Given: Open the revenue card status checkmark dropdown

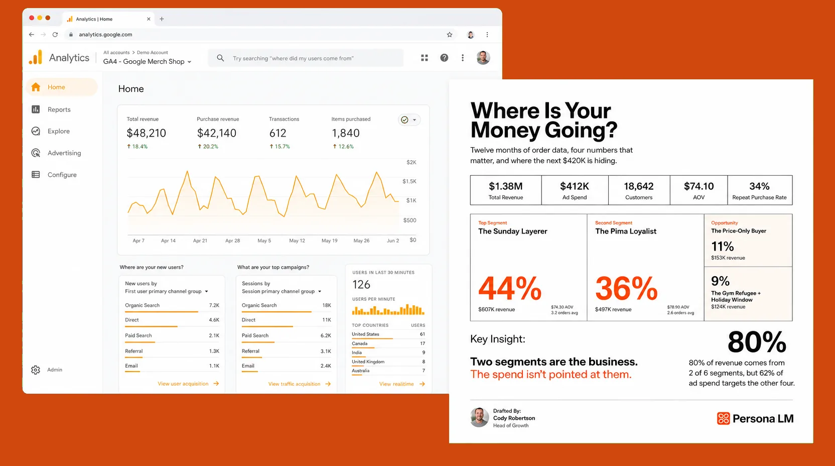Looking at the screenshot, I should coord(409,120).
